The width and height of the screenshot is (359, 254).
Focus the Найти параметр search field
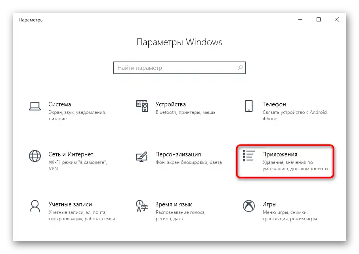pos(179,68)
